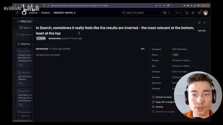The image size is (223, 125).
Task: Click Edit on davidondrej's description
Action: pos(143,49)
